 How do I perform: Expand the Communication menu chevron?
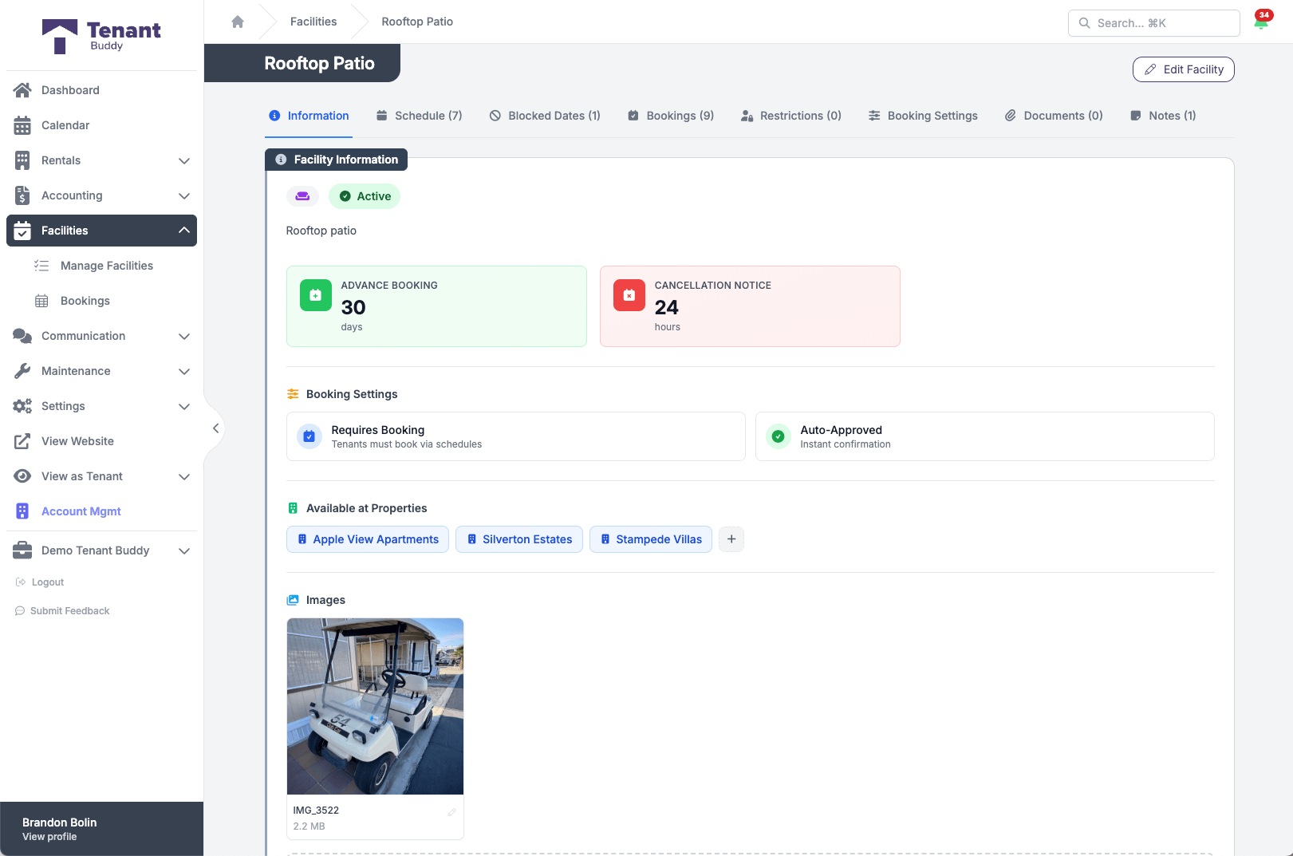184,336
